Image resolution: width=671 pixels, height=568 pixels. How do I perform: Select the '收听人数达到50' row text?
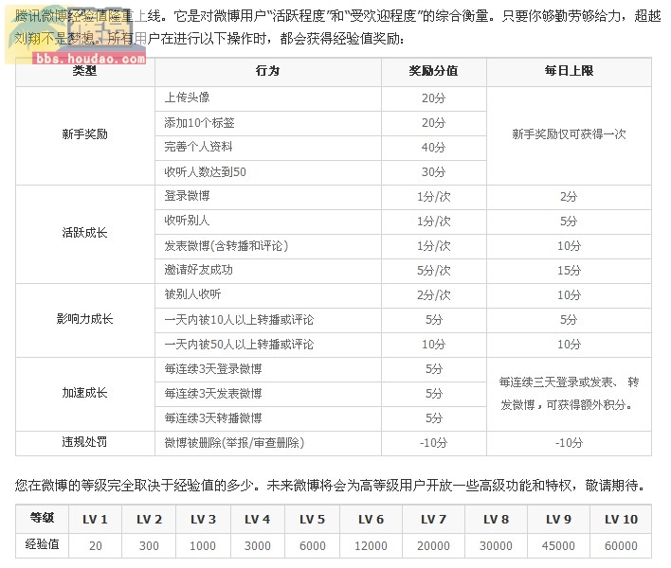click(x=206, y=171)
